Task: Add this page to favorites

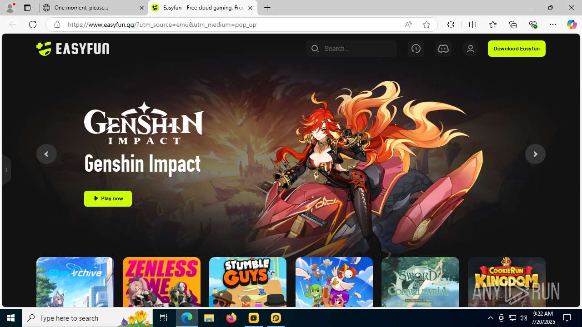Action: pos(426,25)
